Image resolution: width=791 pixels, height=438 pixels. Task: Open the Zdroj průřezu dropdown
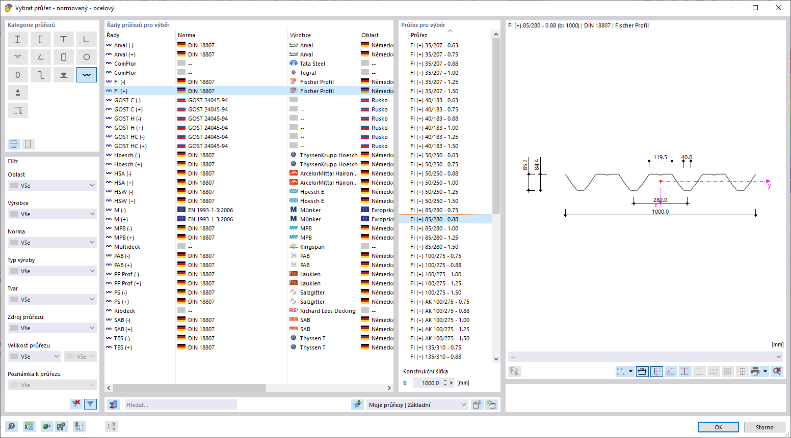pos(52,328)
